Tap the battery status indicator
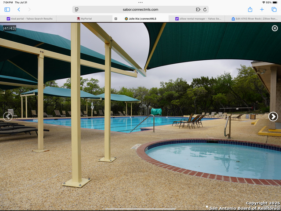281x211 pixels. coord(274,2)
